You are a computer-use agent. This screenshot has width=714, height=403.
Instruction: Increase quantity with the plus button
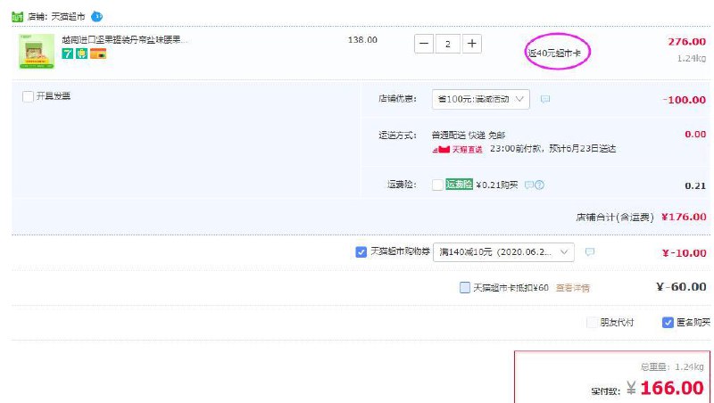472,44
